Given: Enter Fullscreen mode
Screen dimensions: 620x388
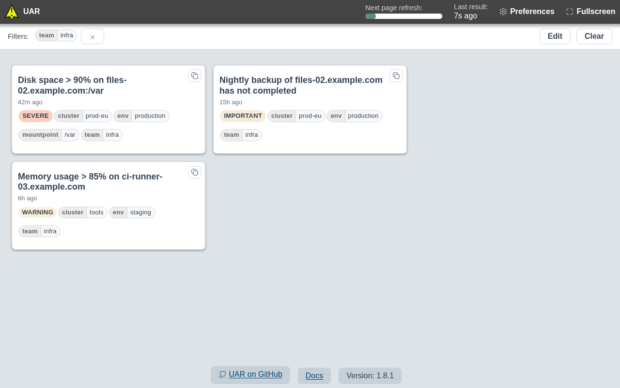Looking at the screenshot, I should (590, 12).
